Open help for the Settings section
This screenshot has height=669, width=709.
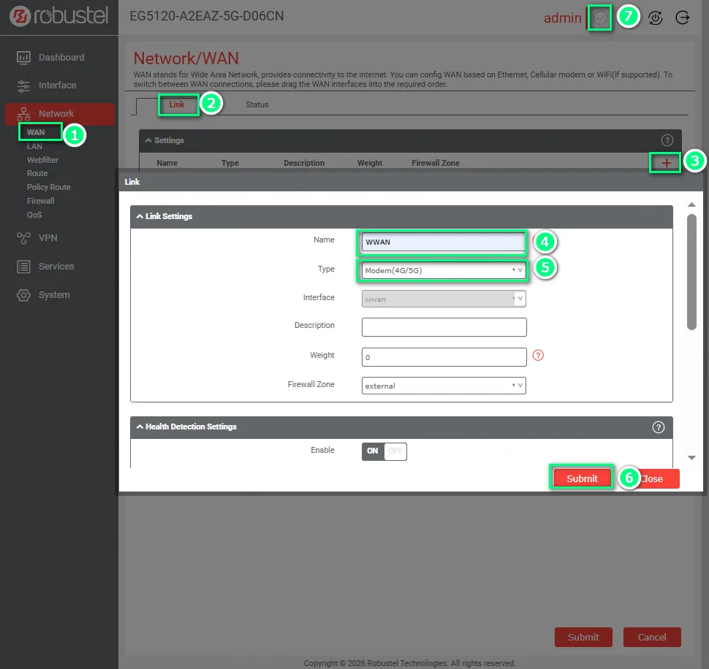pos(666,140)
